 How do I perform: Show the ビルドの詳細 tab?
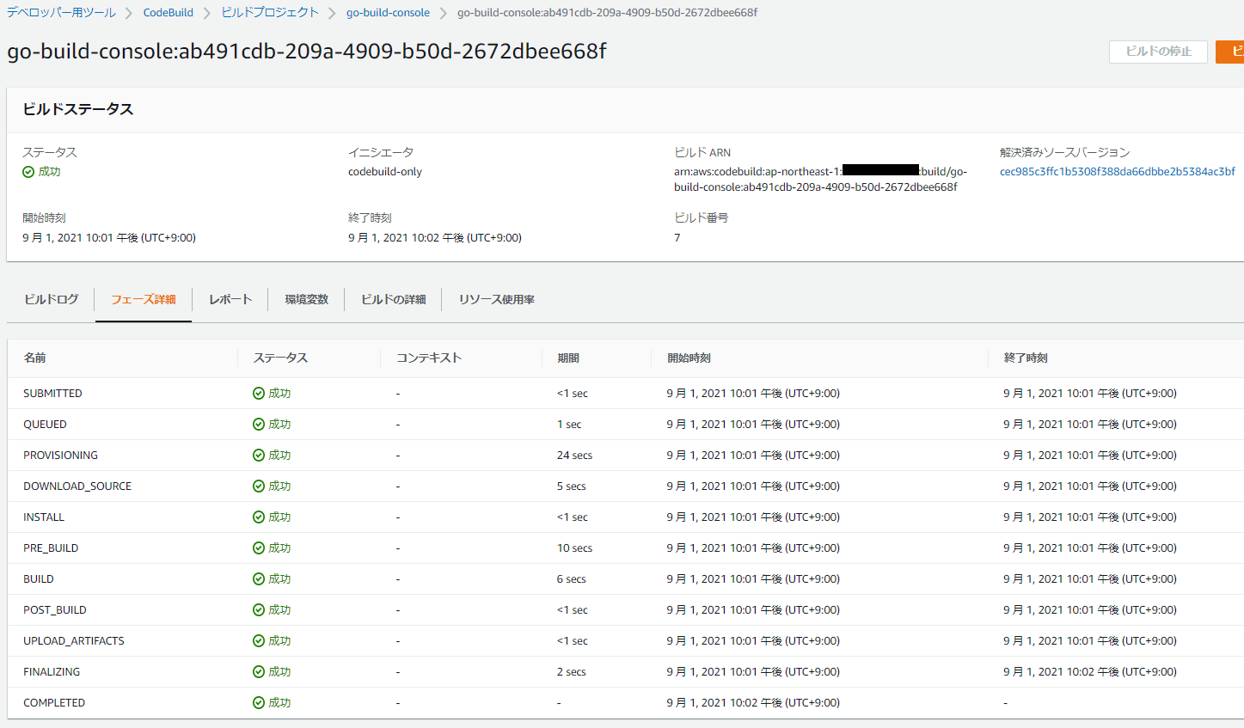click(394, 299)
